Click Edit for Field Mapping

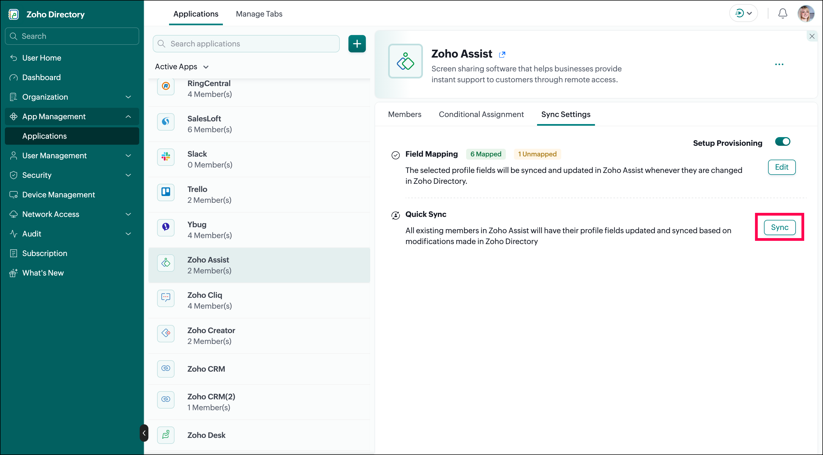pyautogui.click(x=781, y=167)
